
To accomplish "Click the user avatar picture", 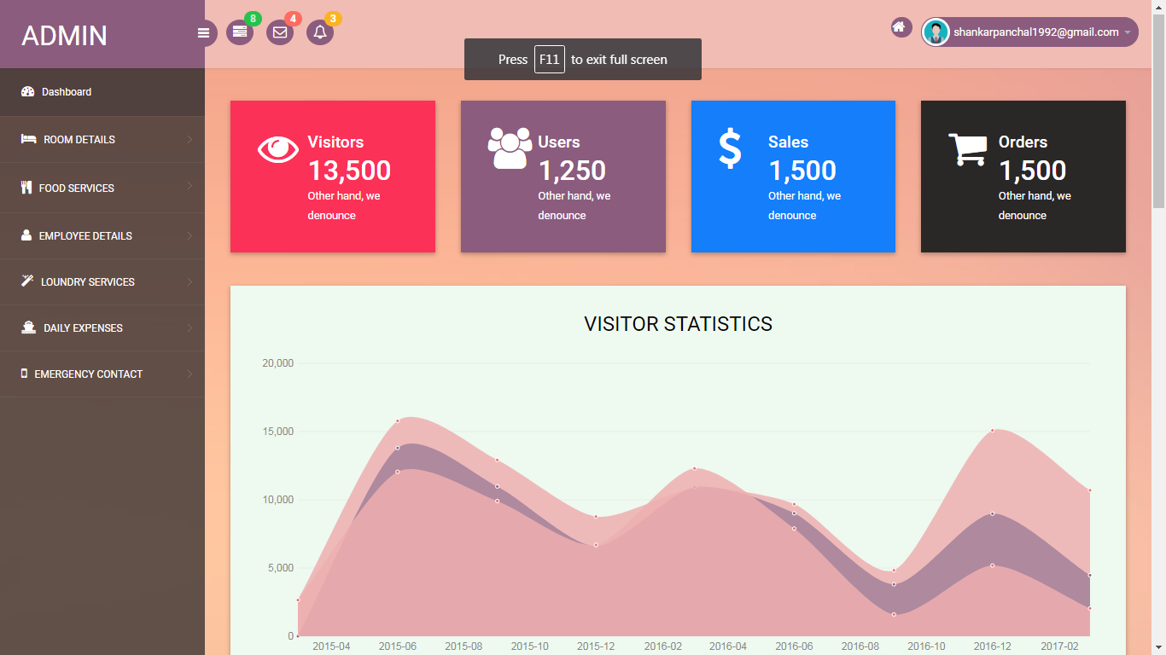I will 936,32.
